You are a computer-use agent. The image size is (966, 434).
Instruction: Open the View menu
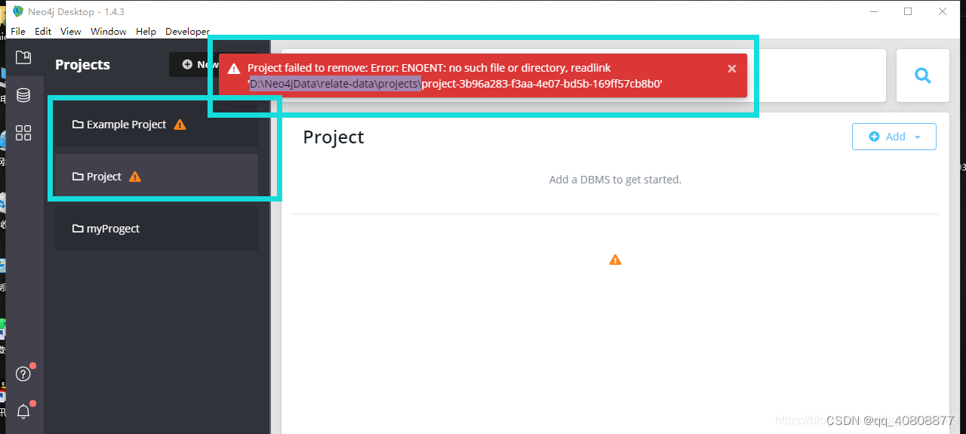coord(71,32)
